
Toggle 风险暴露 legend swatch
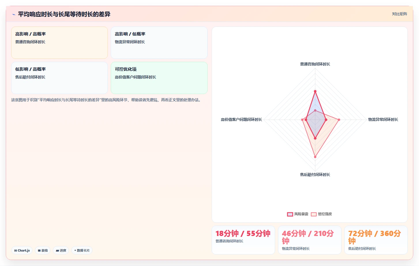290,214
